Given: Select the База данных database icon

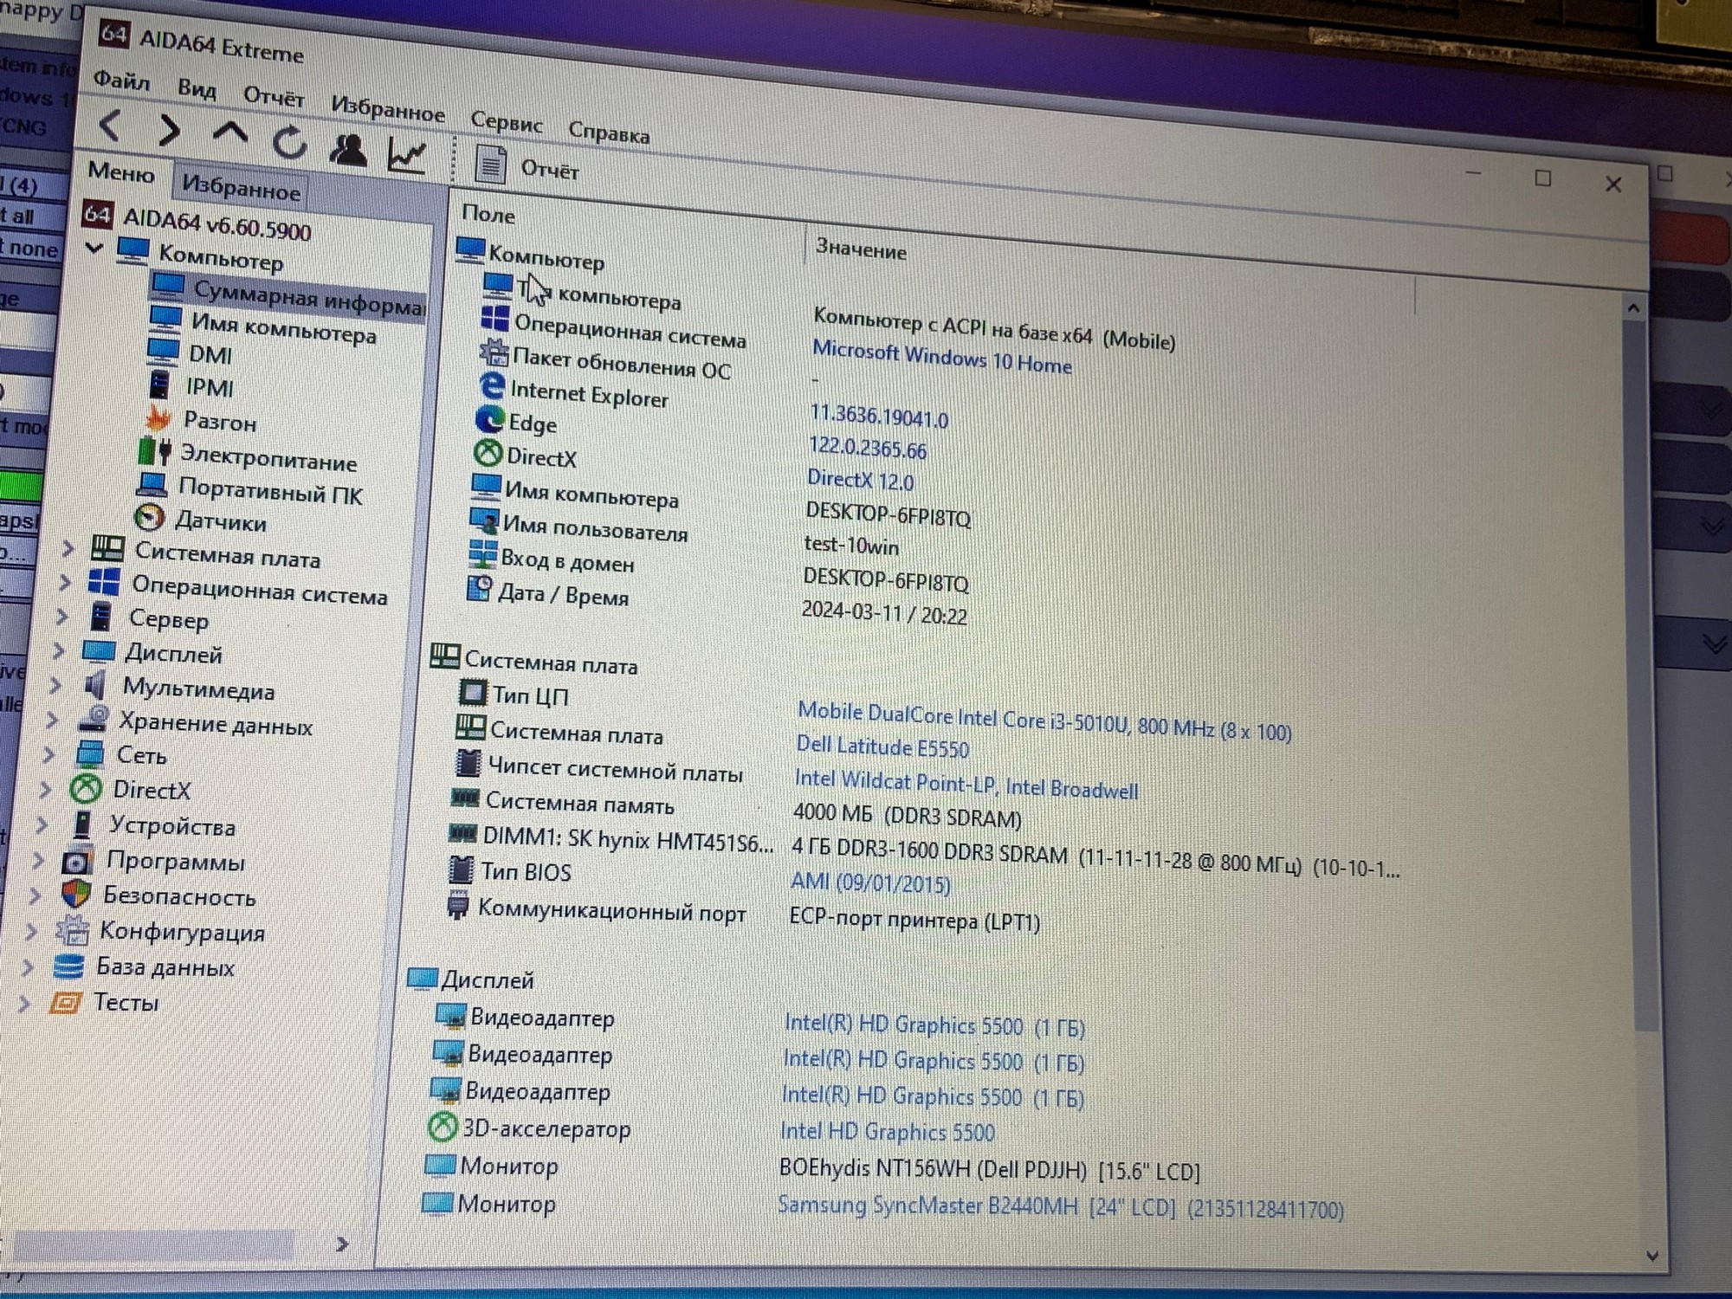Looking at the screenshot, I should click(69, 966).
